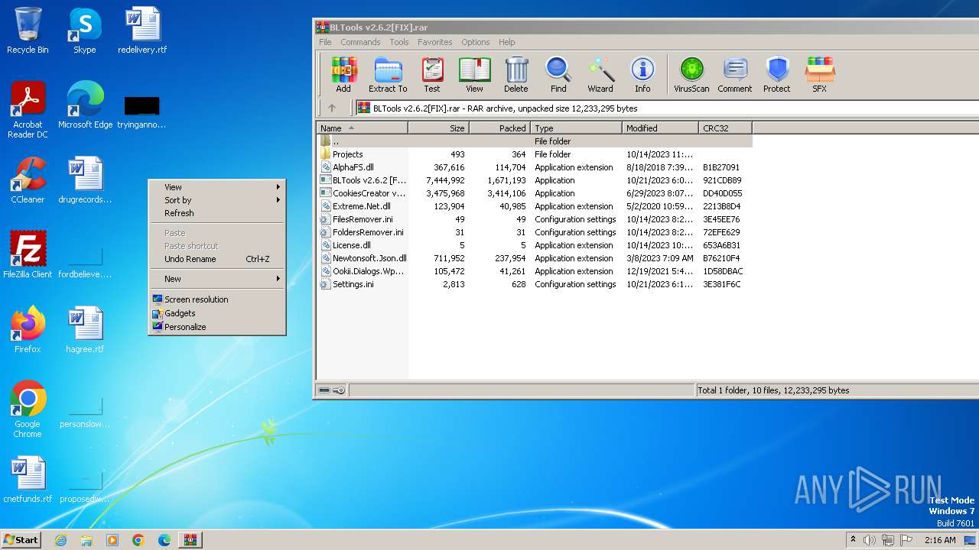
Task: Open Chrome from taskbar
Action: pos(138,540)
